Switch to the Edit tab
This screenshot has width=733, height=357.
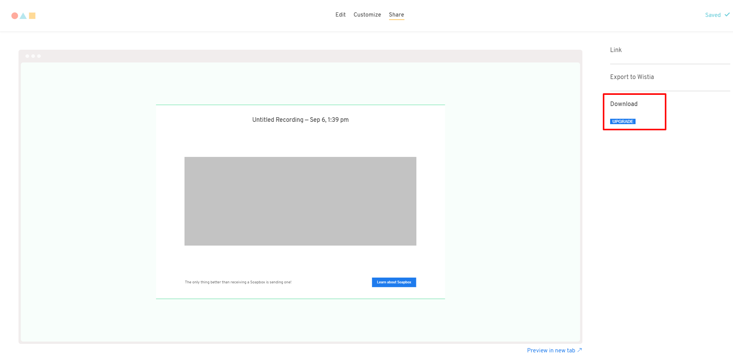340,15
